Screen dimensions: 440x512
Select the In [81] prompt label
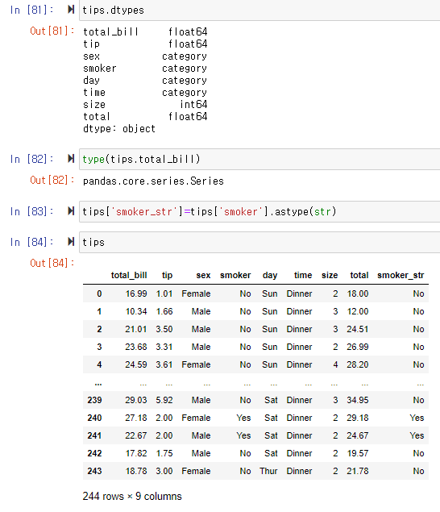click(x=31, y=10)
